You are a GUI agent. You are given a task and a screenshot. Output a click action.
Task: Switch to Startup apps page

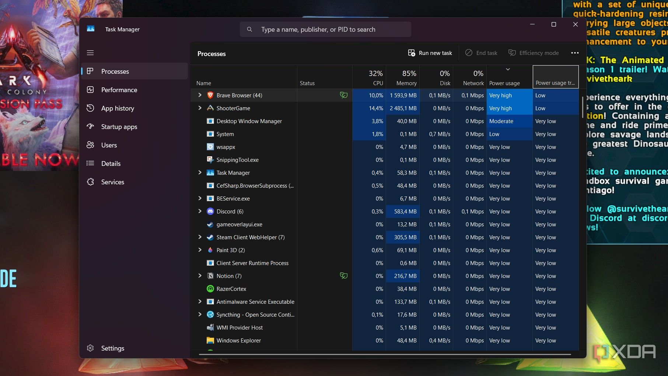tap(134, 126)
